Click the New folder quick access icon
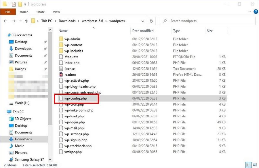Image resolution: width=259 pixels, height=168 pixels. click(20, 4)
